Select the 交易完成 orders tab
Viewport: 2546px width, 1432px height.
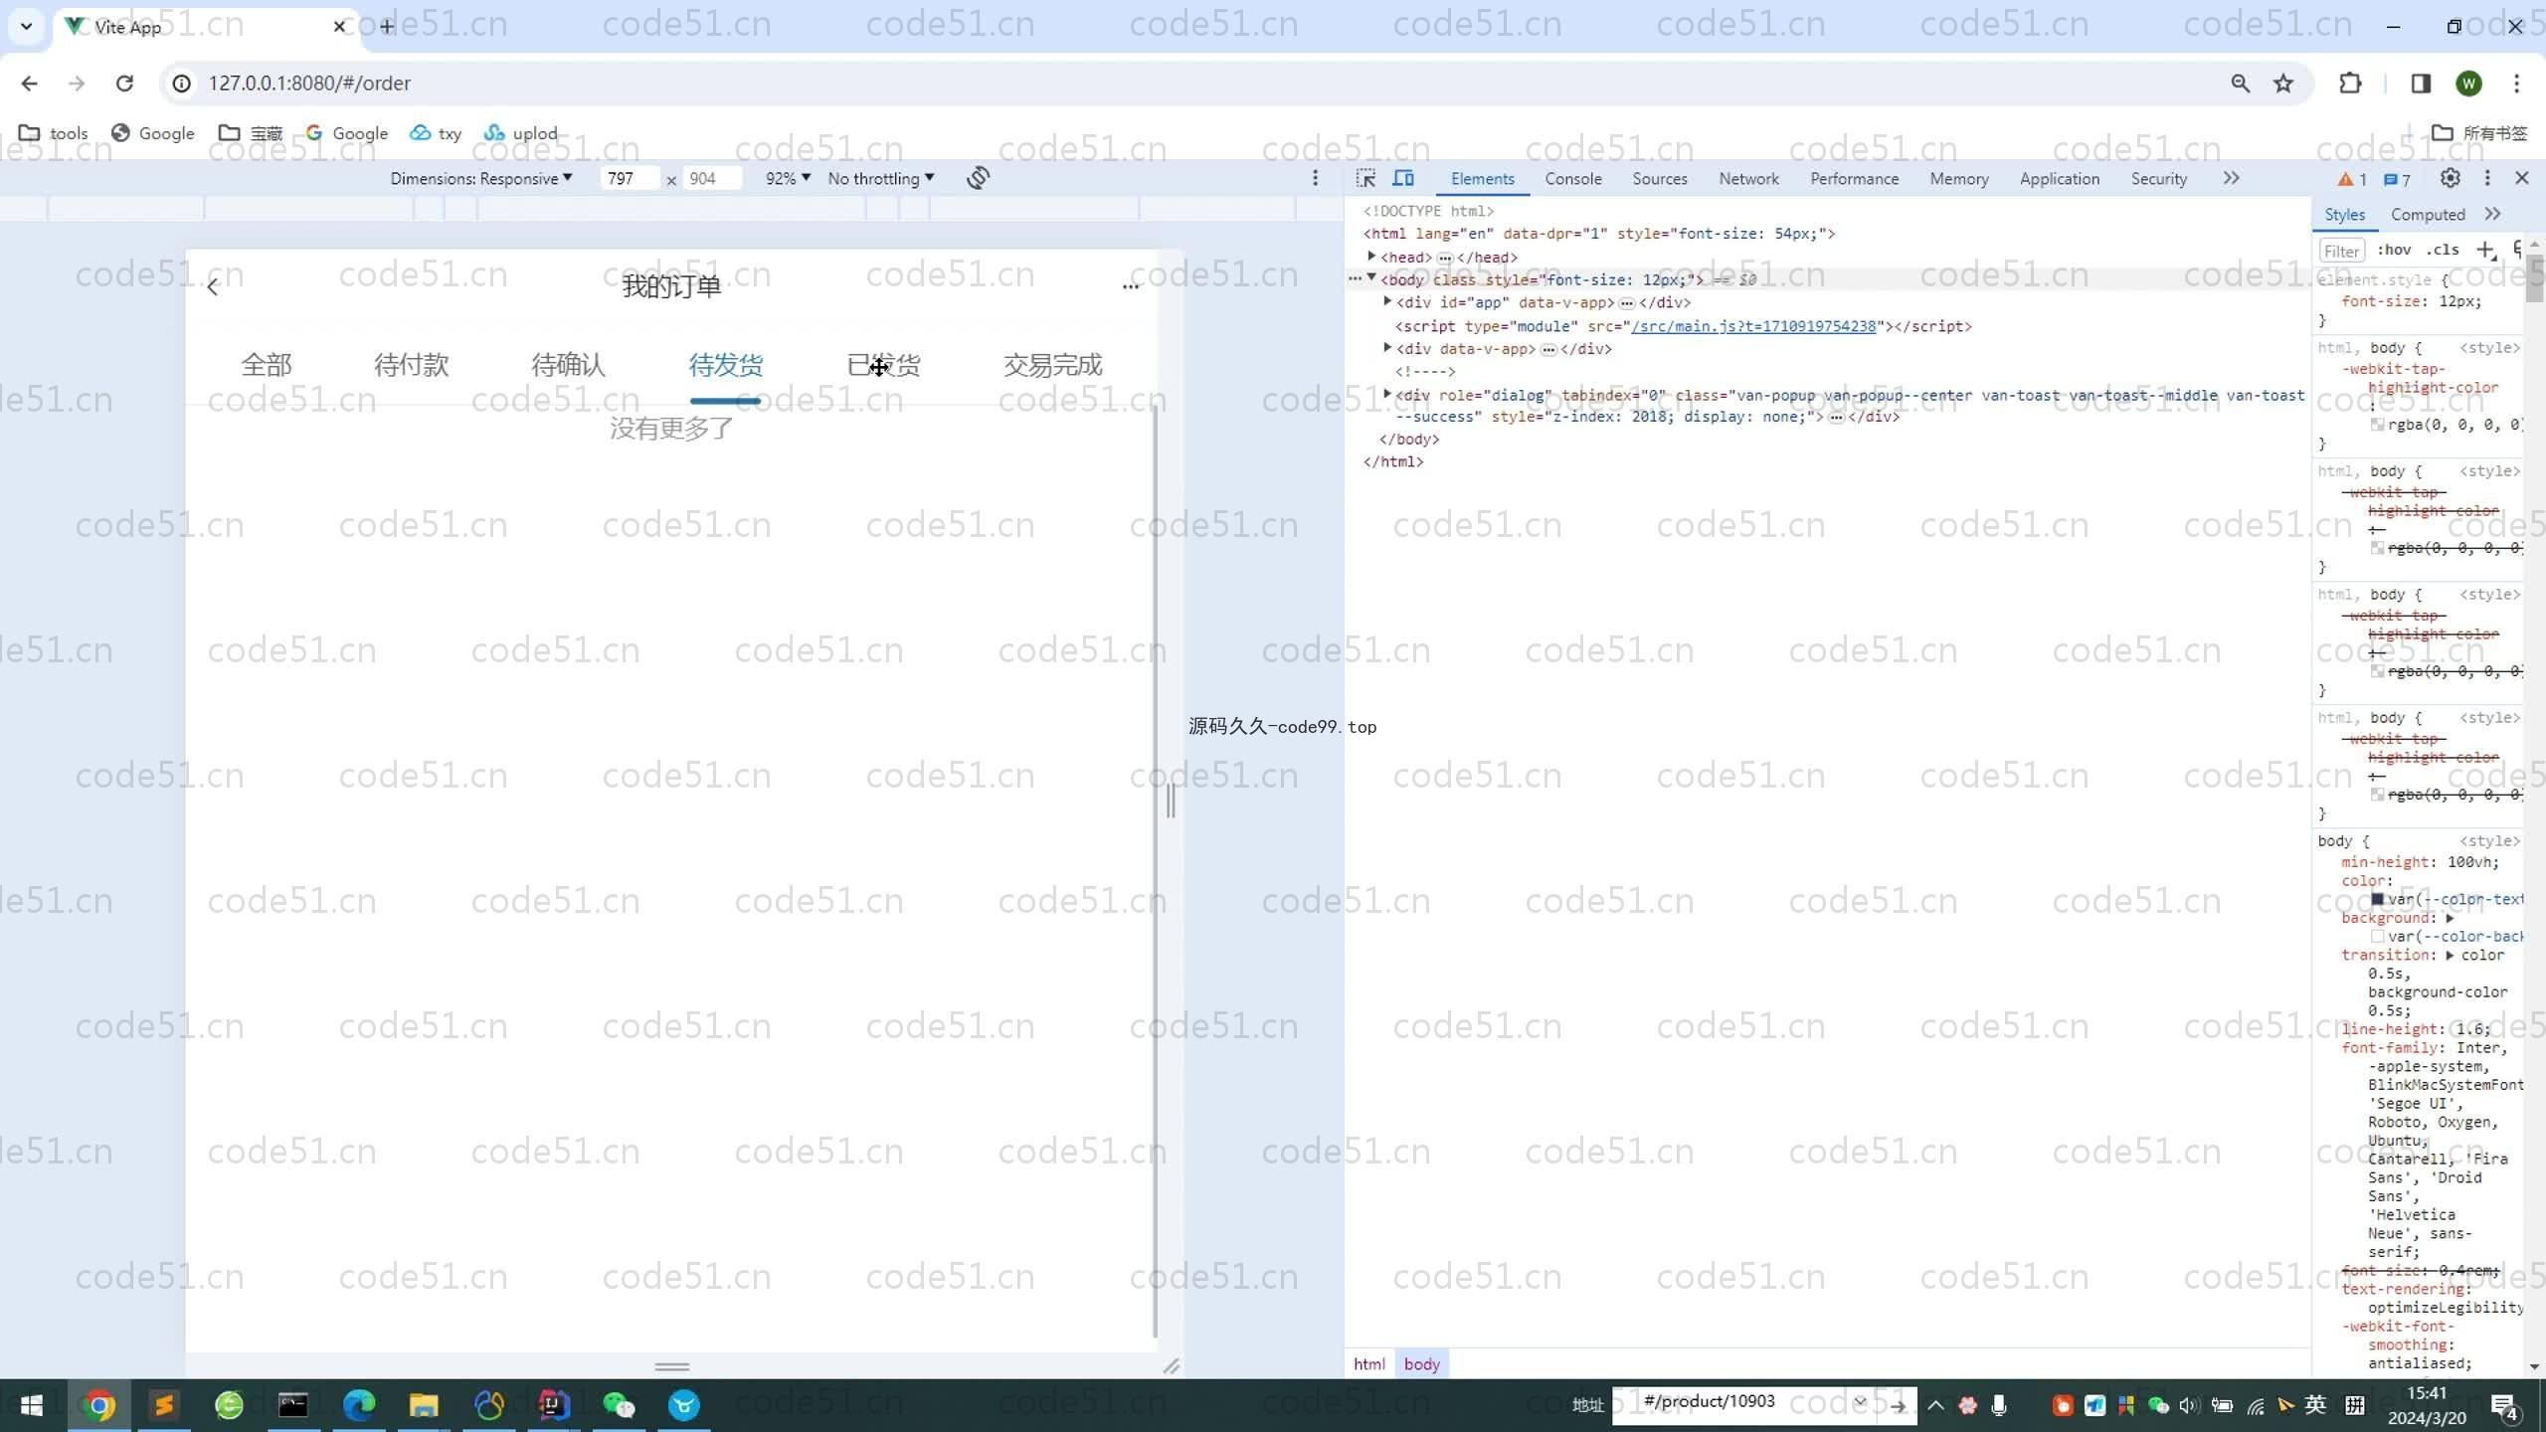tap(1052, 365)
